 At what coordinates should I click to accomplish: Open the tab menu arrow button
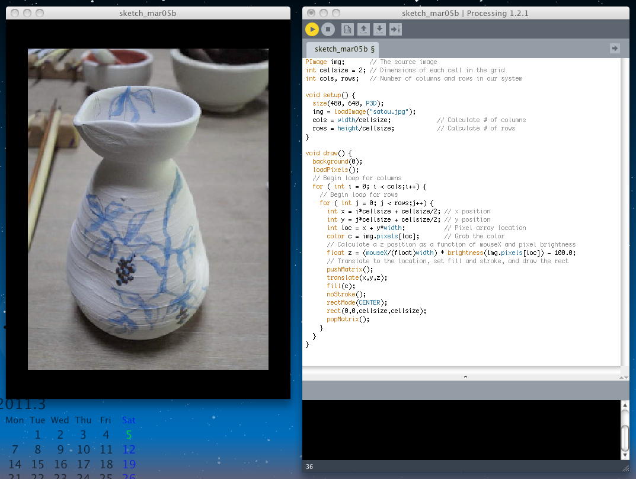click(x=615, y=48)
